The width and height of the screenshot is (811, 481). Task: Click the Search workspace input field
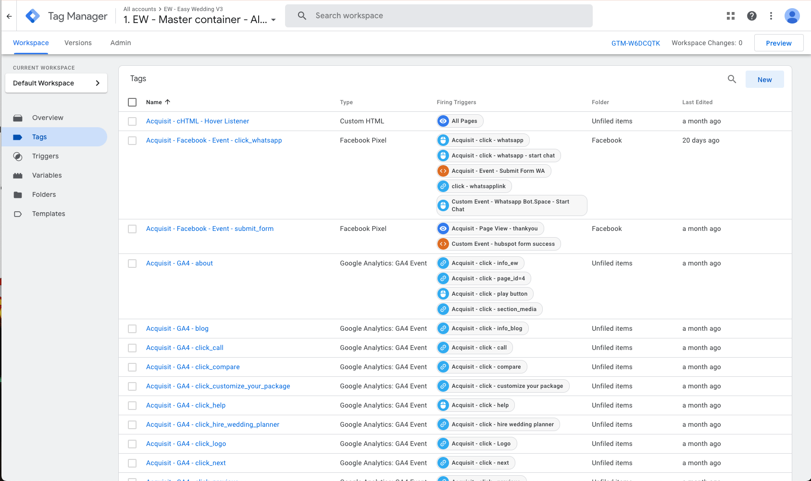pyautogui.click(x=439, y=16)
